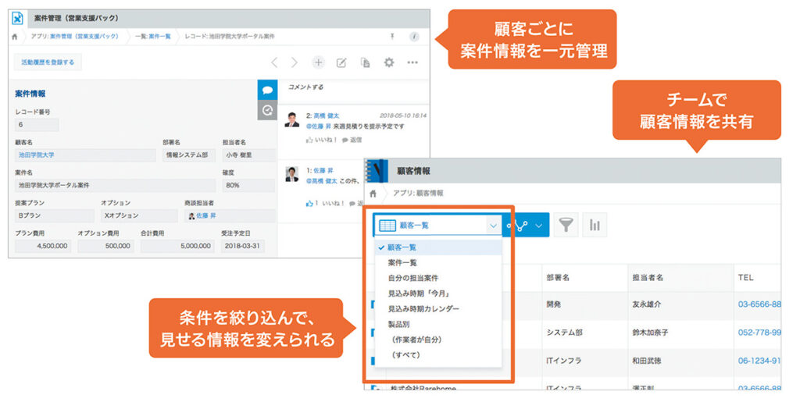Duplicate the record with copy icon
The height and width of the screenshot is (402, 800).
[x=366, y=62]
